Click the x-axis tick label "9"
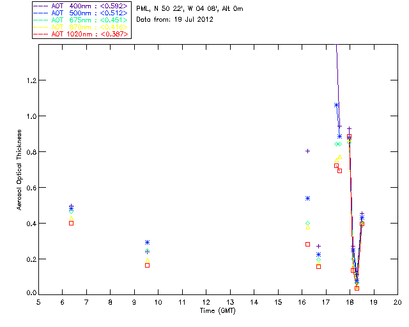Image resolution: width=409 pixels, height=327 pixels. pos(134,302)
